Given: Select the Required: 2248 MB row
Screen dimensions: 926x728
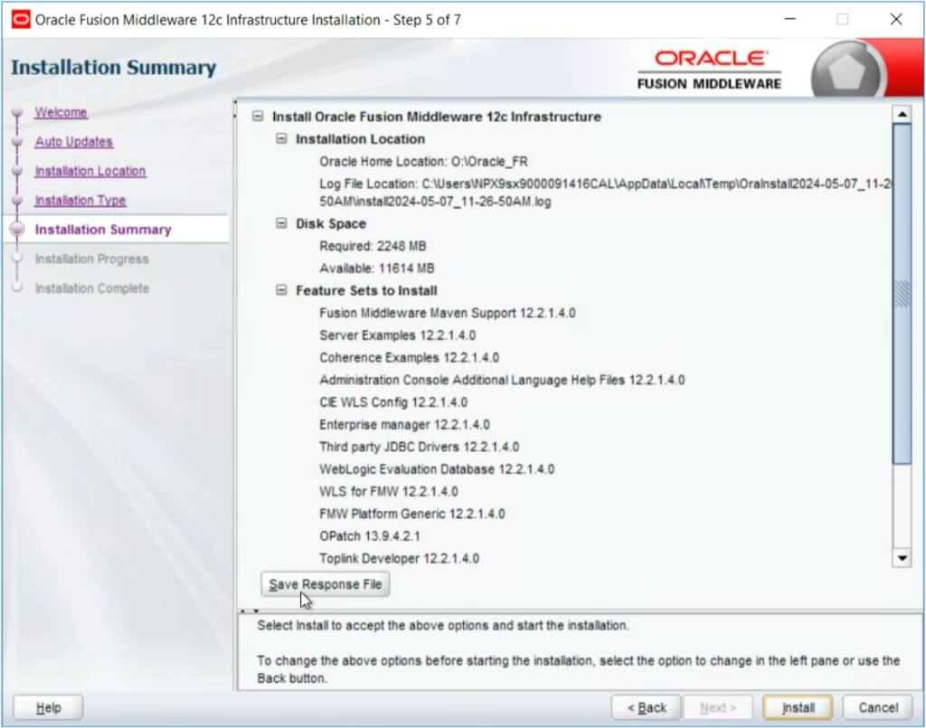Looking at the screenshot, I should click(x=373, y=246).
